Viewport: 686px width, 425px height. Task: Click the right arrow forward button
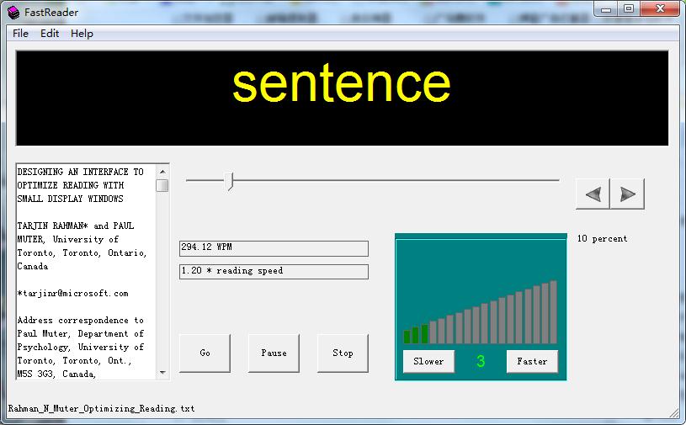pyautogui.click(x=627, y=194)
